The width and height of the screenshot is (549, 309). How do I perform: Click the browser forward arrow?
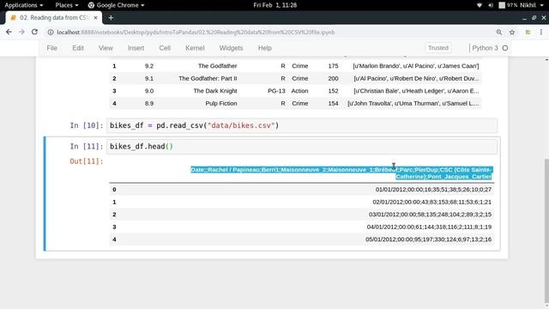pos(21,32)
